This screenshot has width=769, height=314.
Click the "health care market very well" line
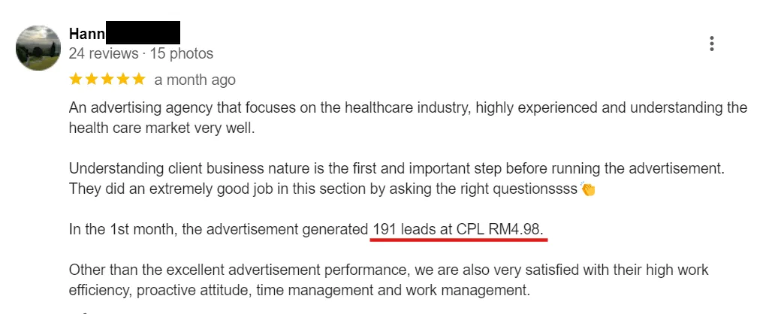tap(161, 128)
